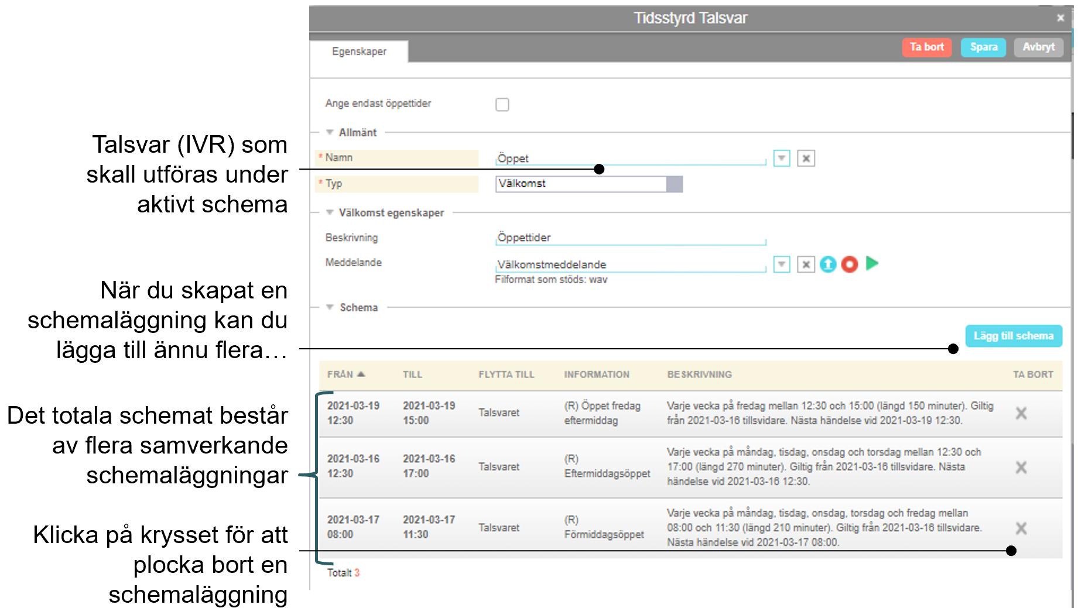Select the '2021-03-19 12:30' start cell

[x=353, y=413]
